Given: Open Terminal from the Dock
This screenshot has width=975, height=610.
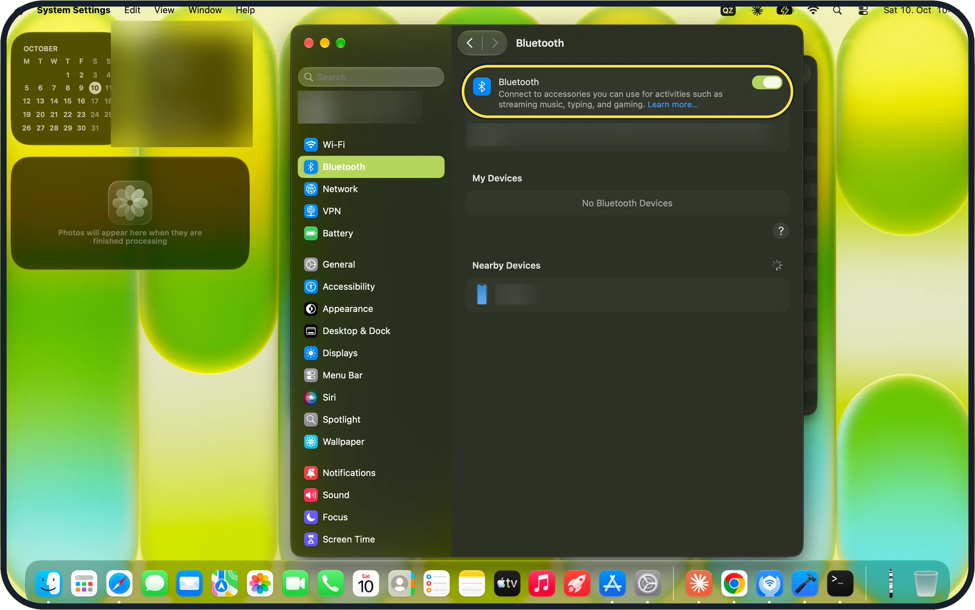Looking at the screenshot, I should pos(840,583).
